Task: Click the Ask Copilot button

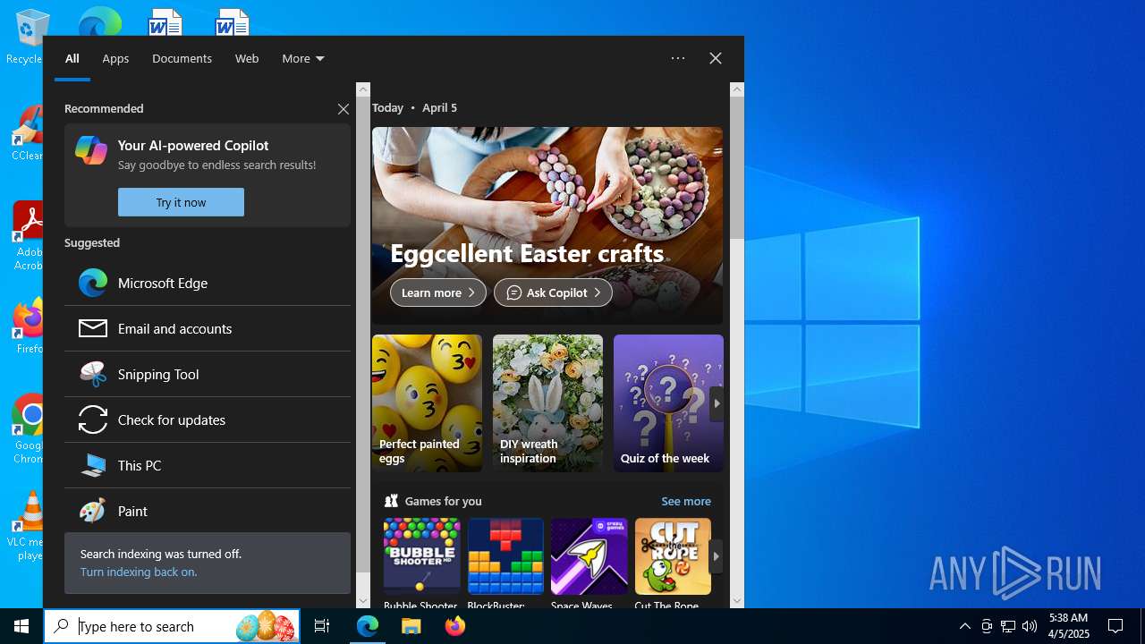Action: pyautogui.click(x=553, y=292)
